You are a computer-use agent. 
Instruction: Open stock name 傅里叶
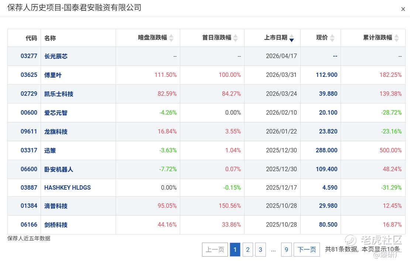(53, 75)
